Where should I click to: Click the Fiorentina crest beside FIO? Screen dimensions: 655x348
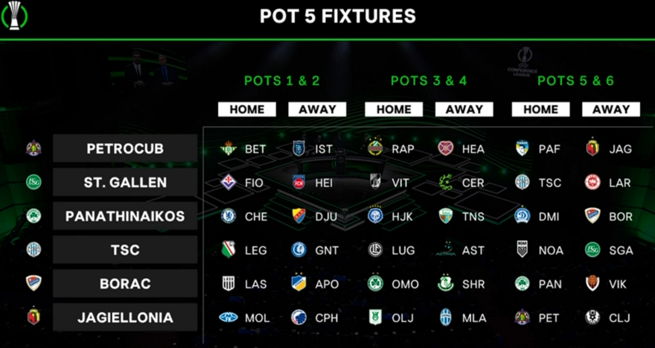(x=229, y=183)
